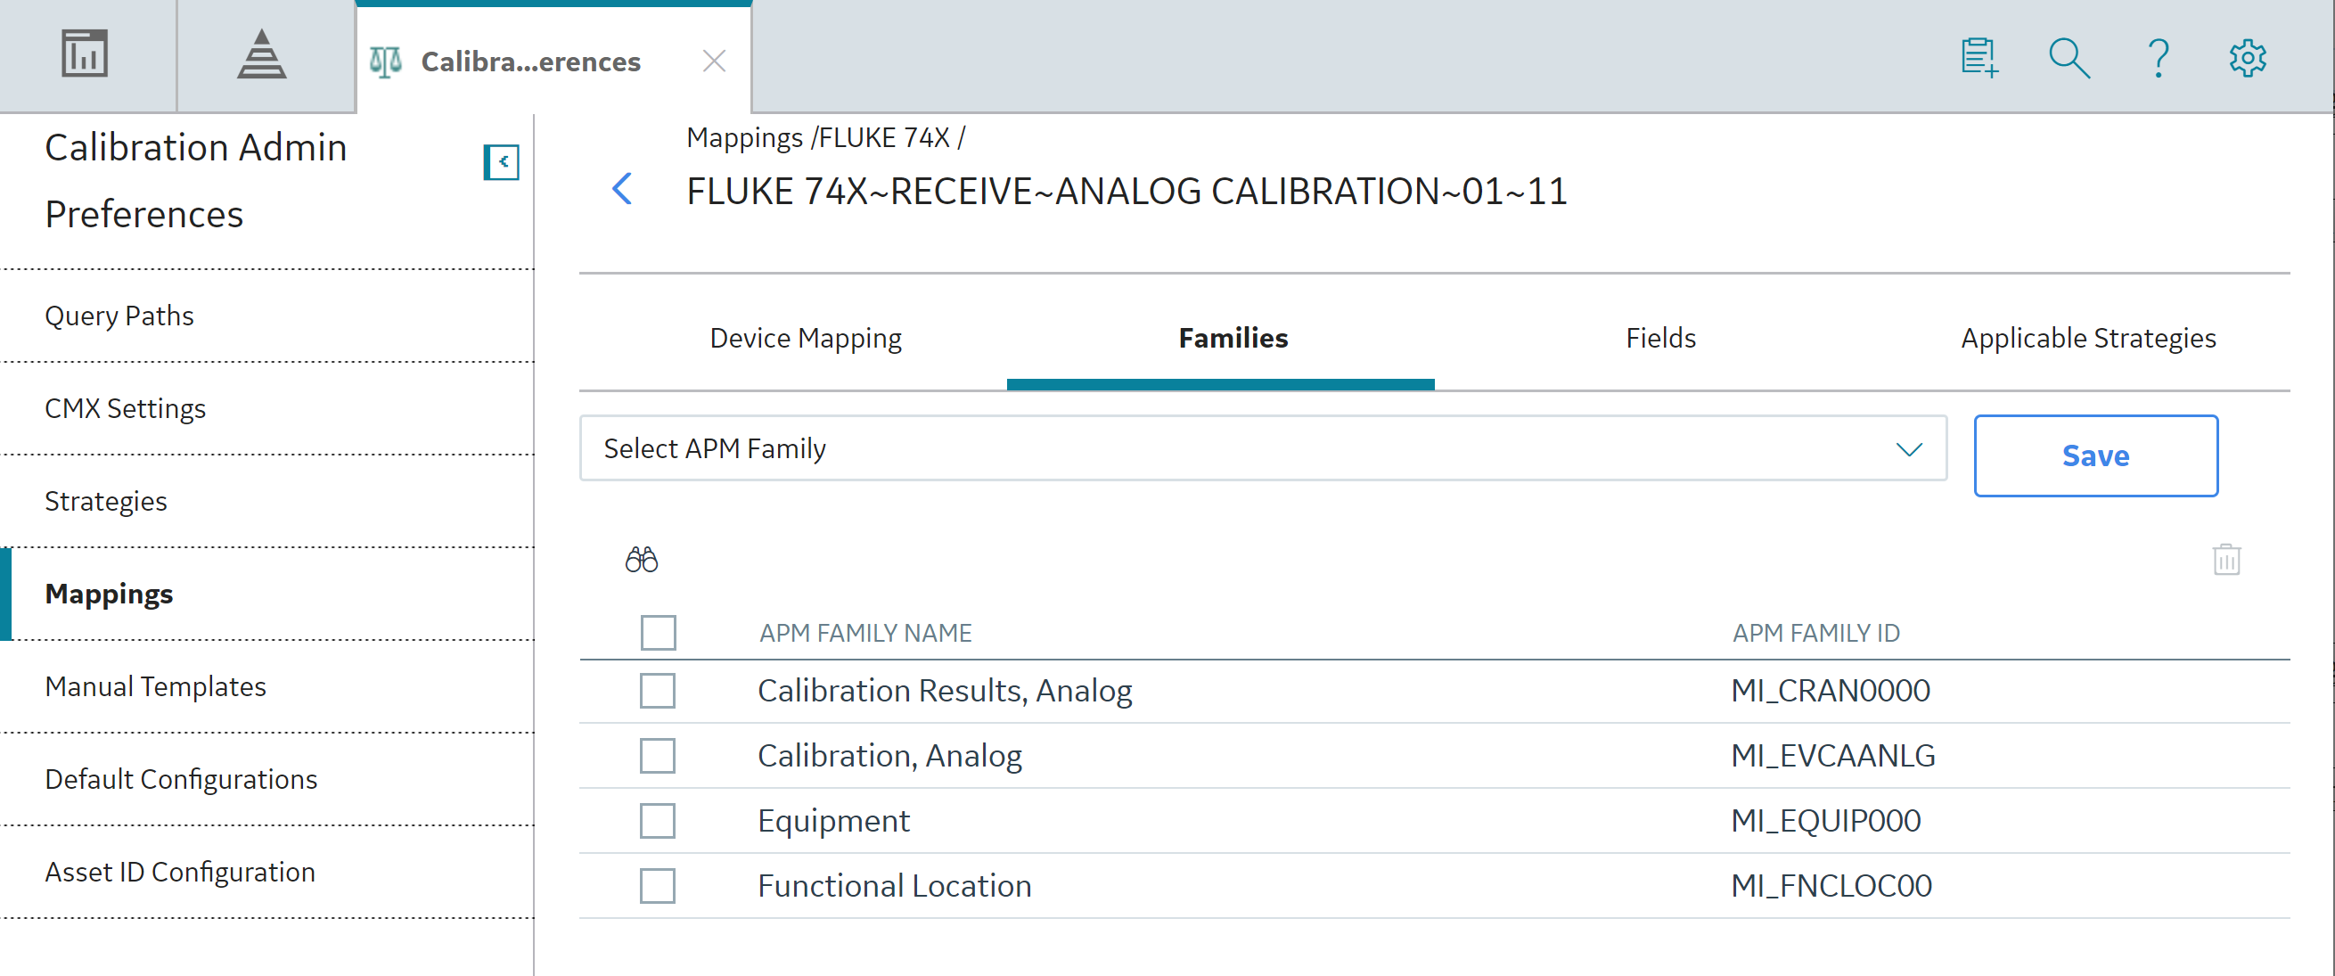Open the settings gear icon

tap(2248, 58)
